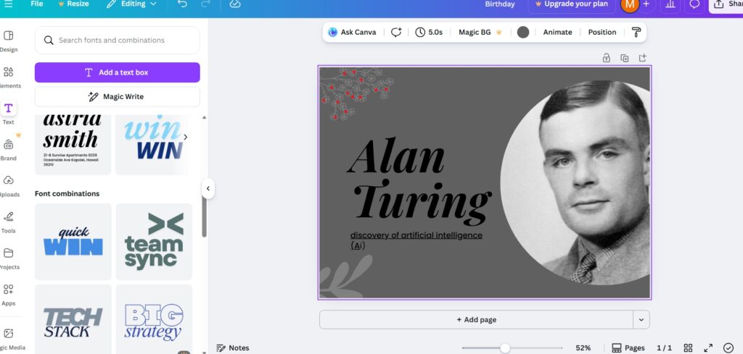The width and height of the screenshot is (743, 354).
Task: Enter fullscreen using the expand arrows icon
Action: 709,348
